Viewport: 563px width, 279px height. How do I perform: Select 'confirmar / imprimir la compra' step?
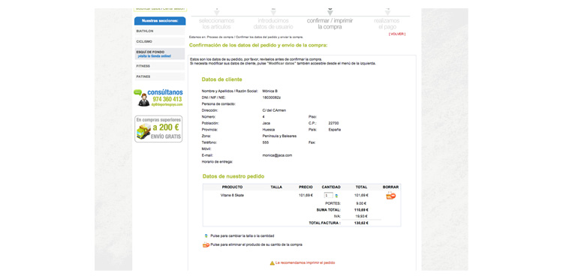coord(330,24)
